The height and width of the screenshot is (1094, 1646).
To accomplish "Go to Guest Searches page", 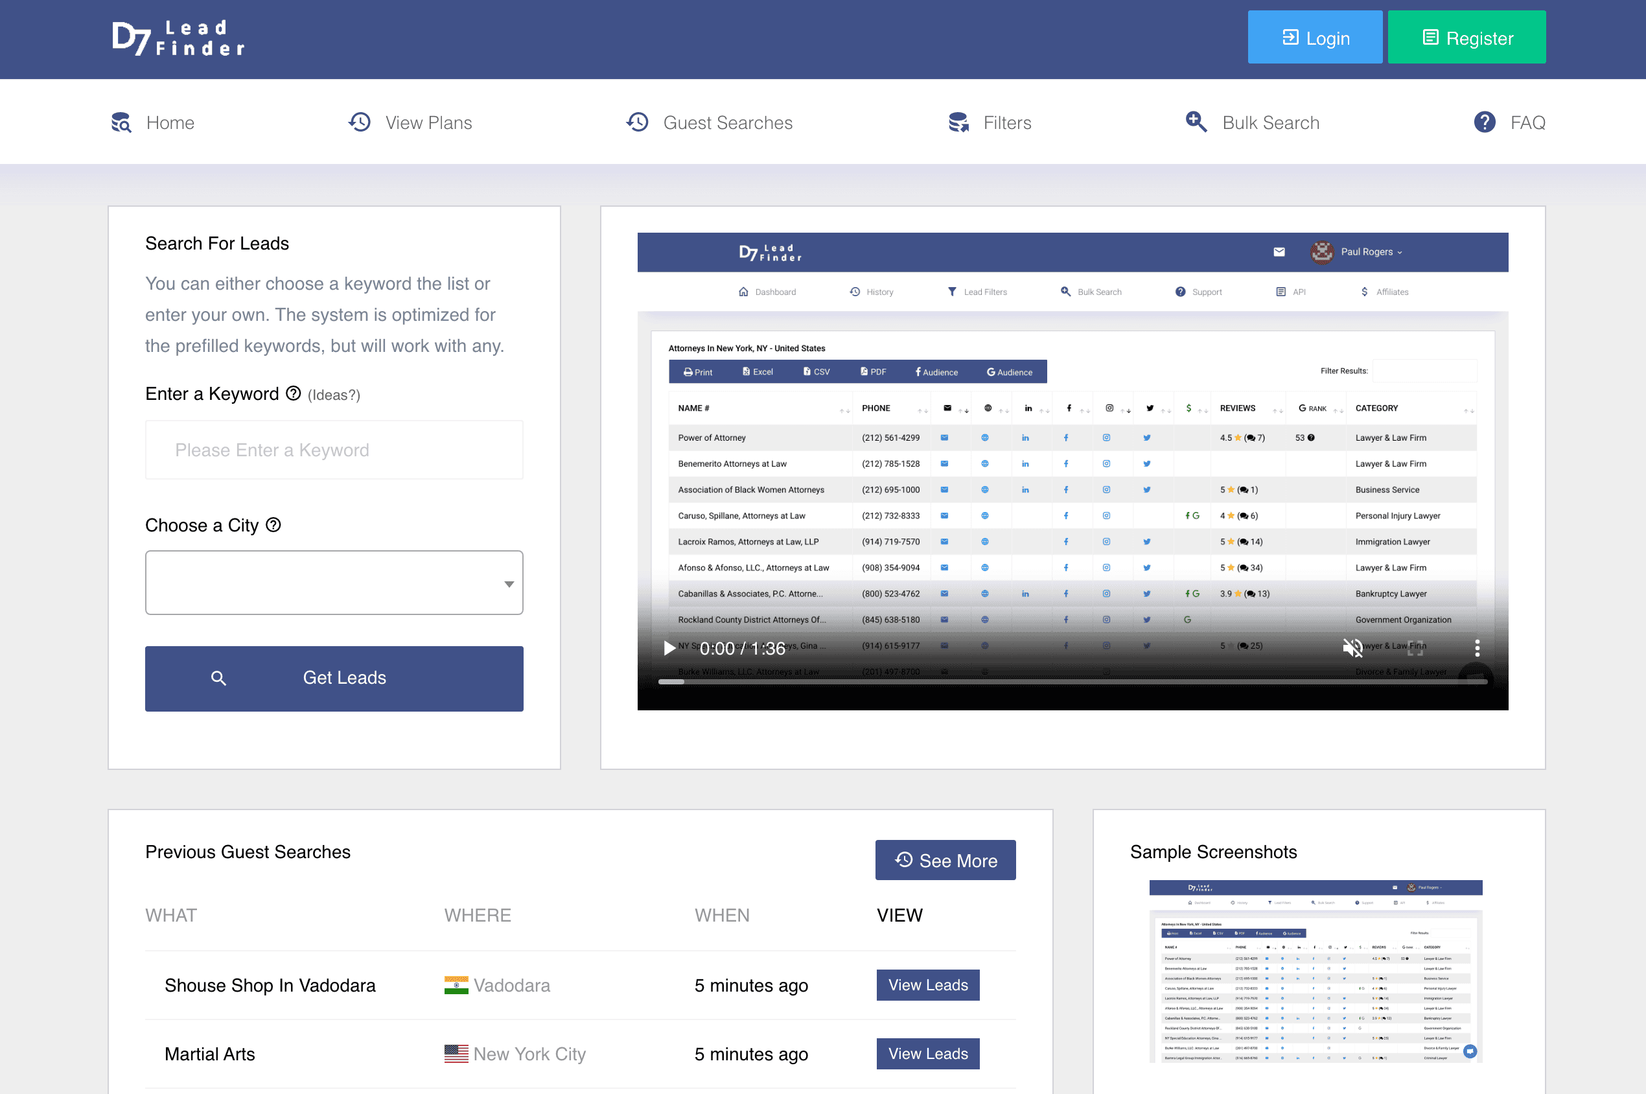I will point(726,122).
